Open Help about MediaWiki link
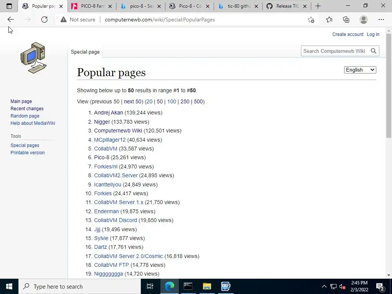 [x=33, y=123]
